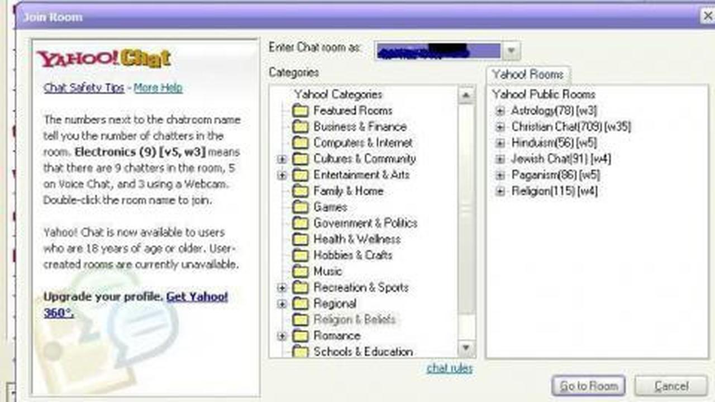Image resolution: width=715 pixels, height=402 pixels.
Task: Select the Government & Politics category label
Action: [x=365, y=223]
